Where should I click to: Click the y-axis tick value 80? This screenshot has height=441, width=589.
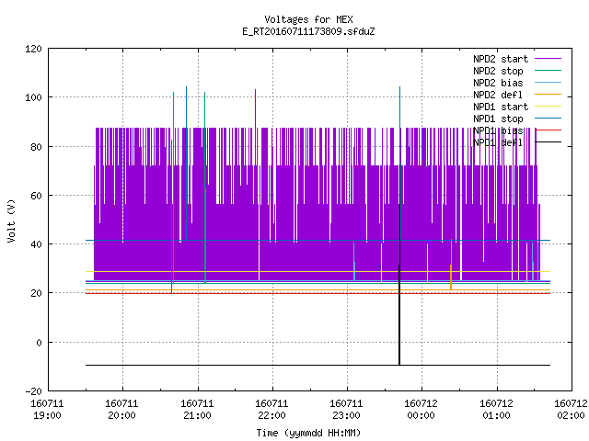pyautogui.click(x=36, y=147)
